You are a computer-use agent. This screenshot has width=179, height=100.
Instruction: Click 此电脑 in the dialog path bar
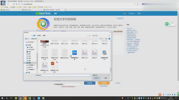(39, 36)
